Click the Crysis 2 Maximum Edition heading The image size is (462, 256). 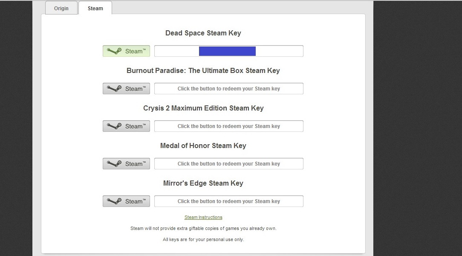pos(203,108)
